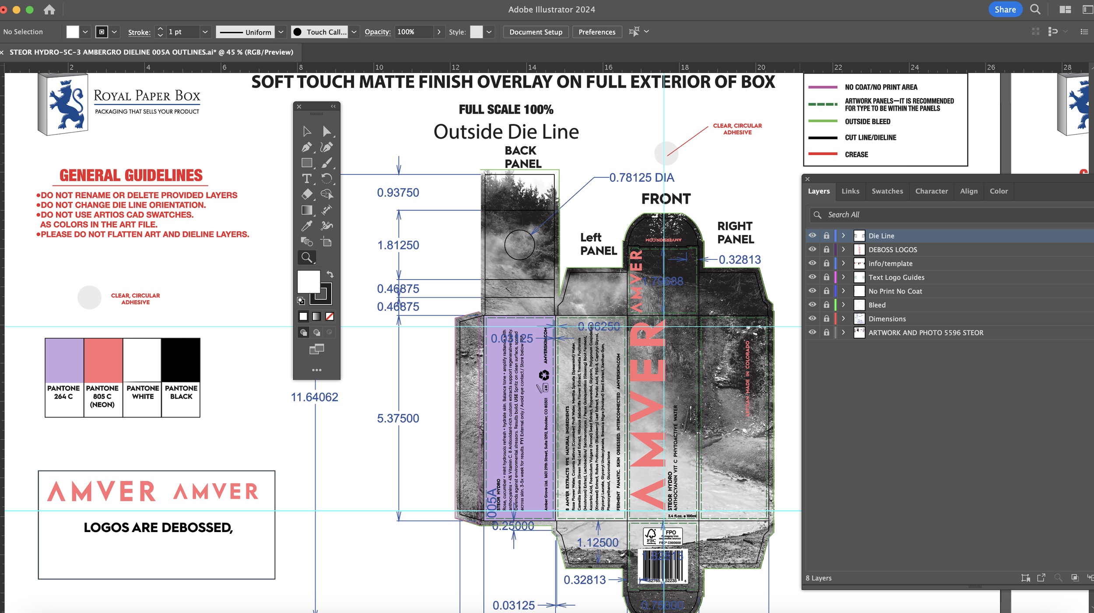
Task: Select the Zoom tool
Action: tap(307, 257)
